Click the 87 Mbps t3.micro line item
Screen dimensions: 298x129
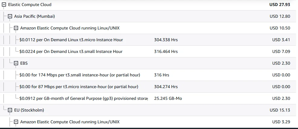pos(79,87)
